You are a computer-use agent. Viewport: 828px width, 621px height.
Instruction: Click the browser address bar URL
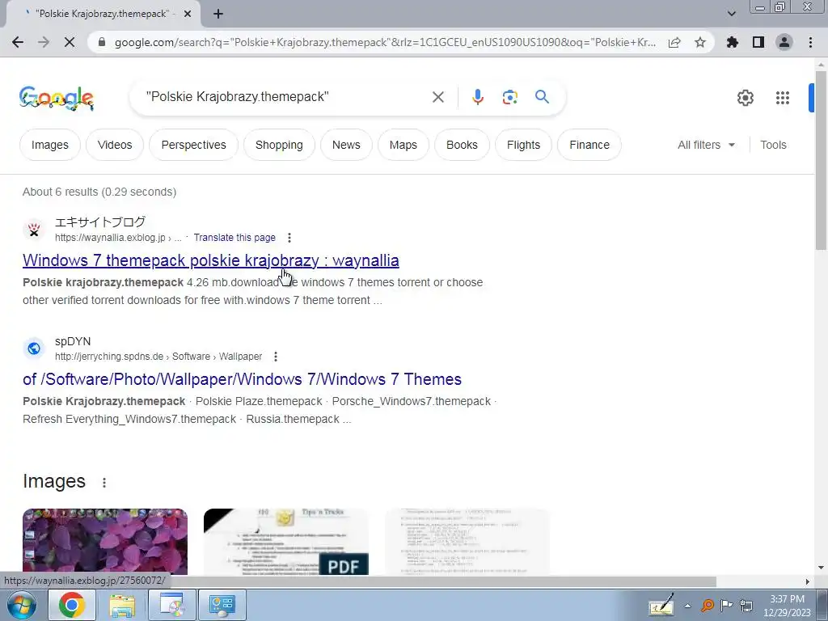click(x=385, y=42)
